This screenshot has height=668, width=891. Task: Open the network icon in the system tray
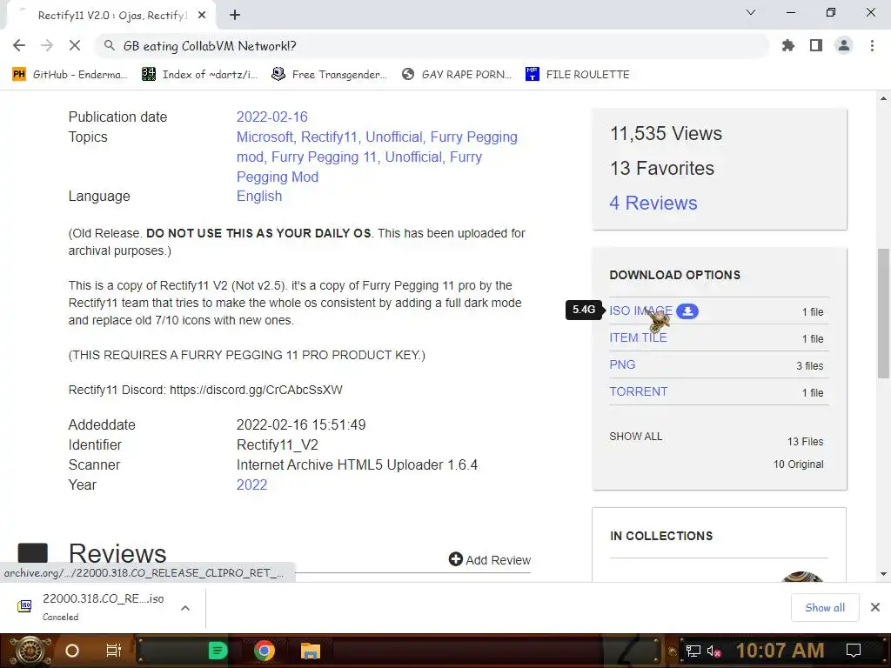tap(693, 651)
